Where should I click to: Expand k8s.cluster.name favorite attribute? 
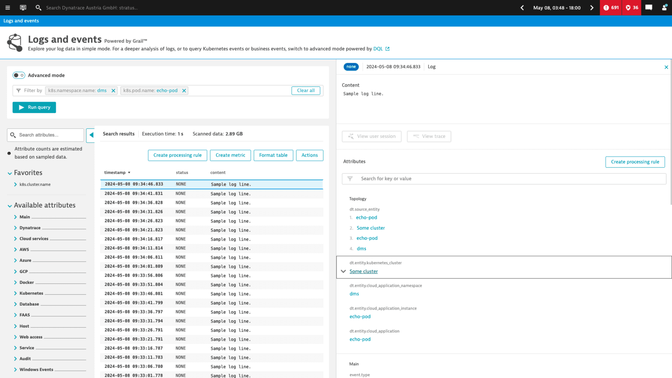[x=16, y=184]
